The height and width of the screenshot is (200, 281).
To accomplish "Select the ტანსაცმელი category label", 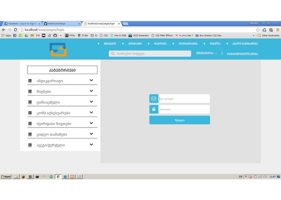I will click(48, 102).
